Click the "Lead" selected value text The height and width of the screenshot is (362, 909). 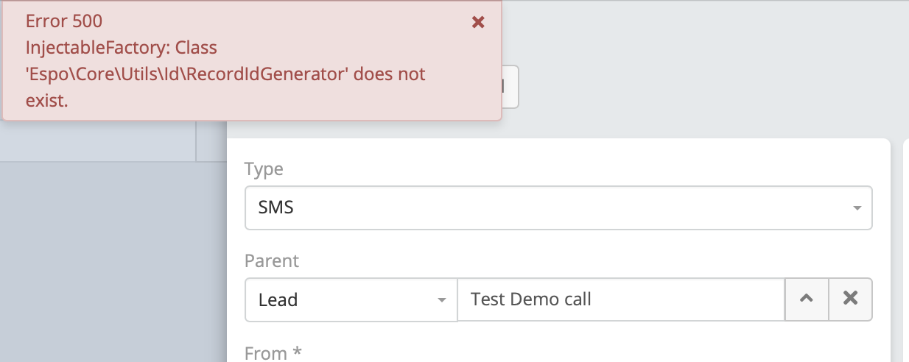pos(278,299)
